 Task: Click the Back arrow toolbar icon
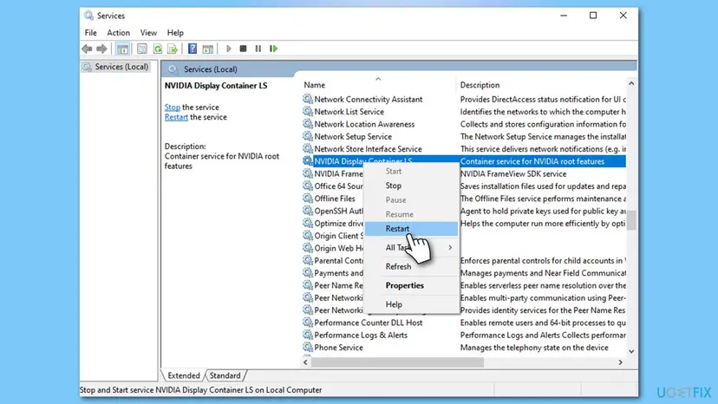pos(87,49)
